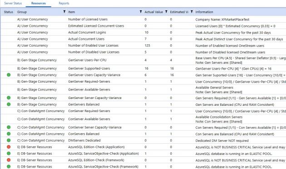Select 'GenServer Available-Servers' item
The image size is (286, 169).
(x=89, y=89)
